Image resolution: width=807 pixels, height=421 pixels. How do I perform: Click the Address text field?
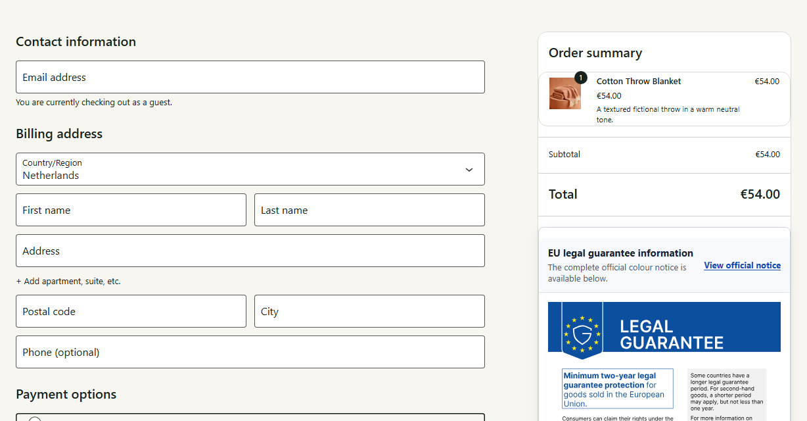(250, 251)
